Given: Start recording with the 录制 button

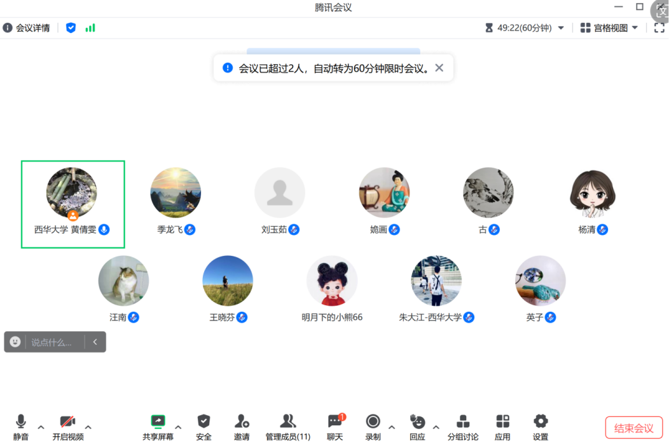Looking at the screenshot, I should 373,422.
